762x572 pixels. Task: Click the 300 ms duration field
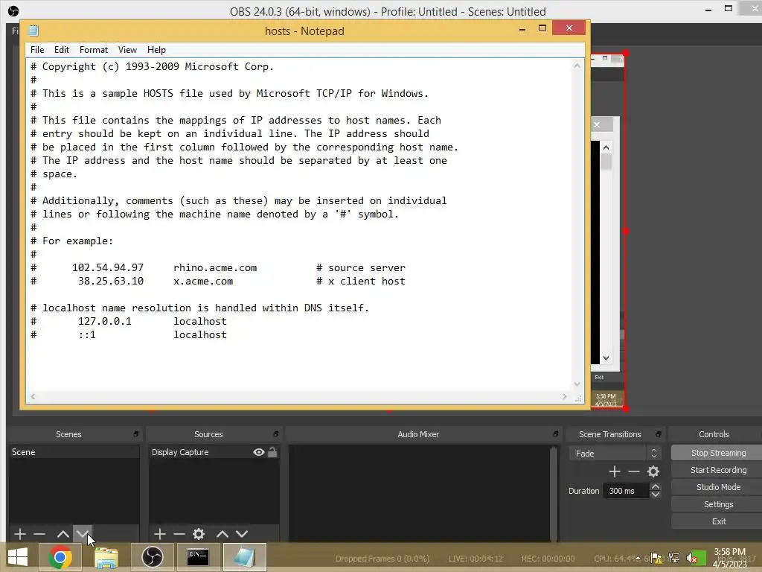pos(625,491)
